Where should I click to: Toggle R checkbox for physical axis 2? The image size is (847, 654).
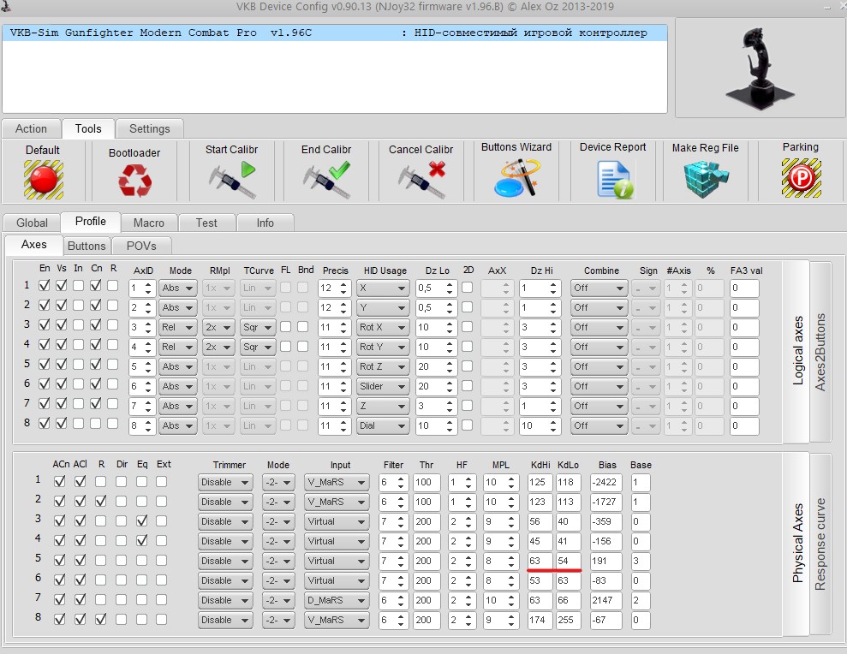100,501
